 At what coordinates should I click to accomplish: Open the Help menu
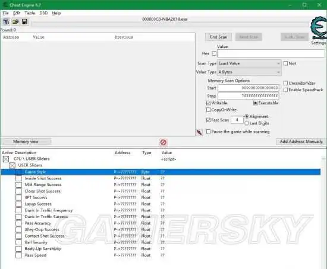tap(56, 13)
